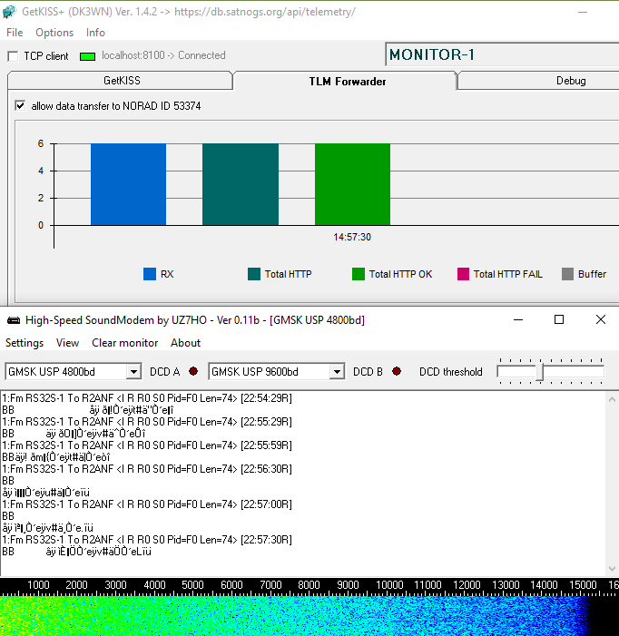
Task: Click the green connection status indicator
Action: (87, 56)
